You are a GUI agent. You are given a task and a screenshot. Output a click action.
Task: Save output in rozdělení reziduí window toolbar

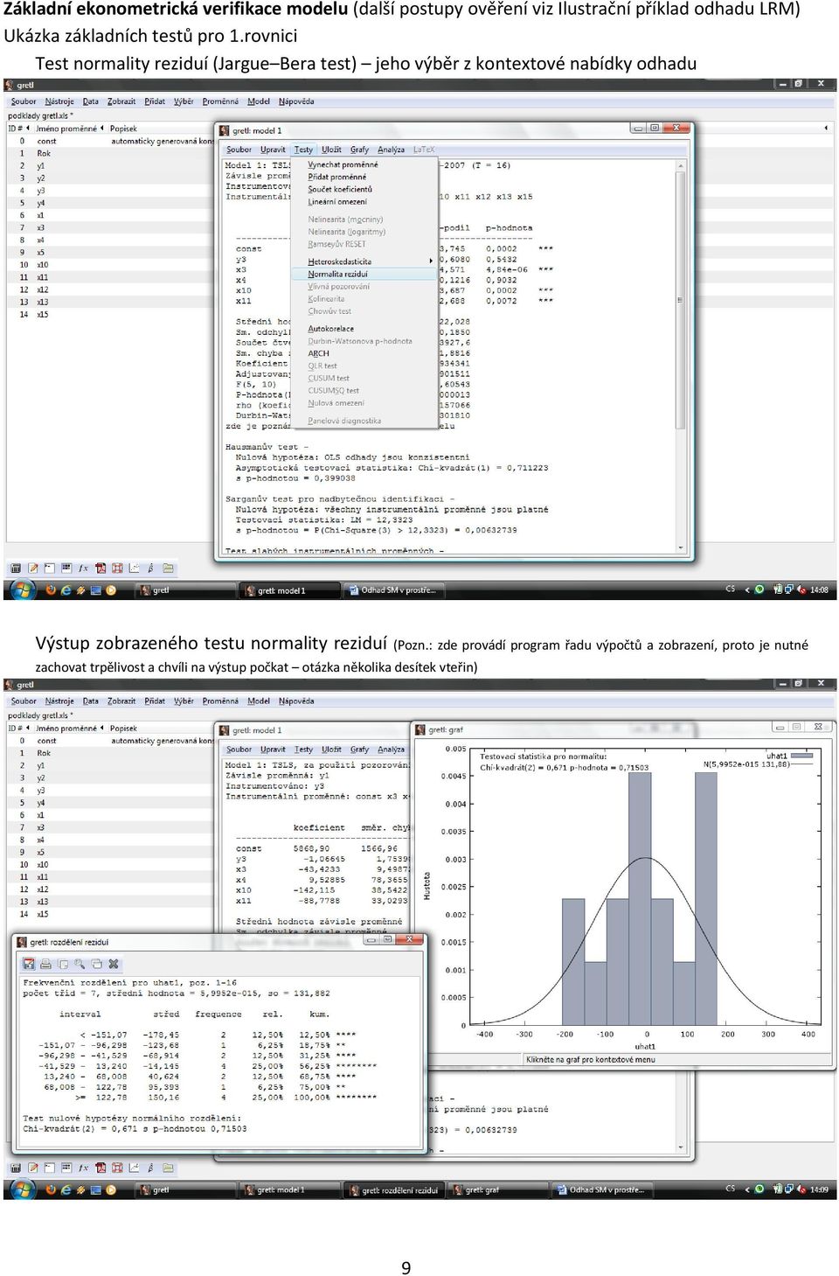point(29,964)
